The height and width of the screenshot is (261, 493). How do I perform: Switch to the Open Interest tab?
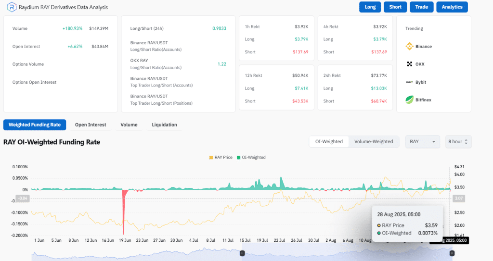pos(91,125)
